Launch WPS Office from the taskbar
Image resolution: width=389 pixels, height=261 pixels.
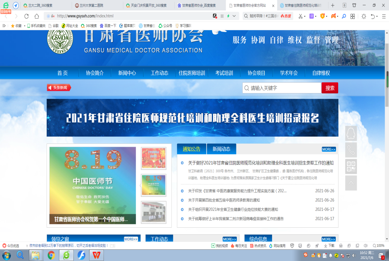[x=96, y=255]
